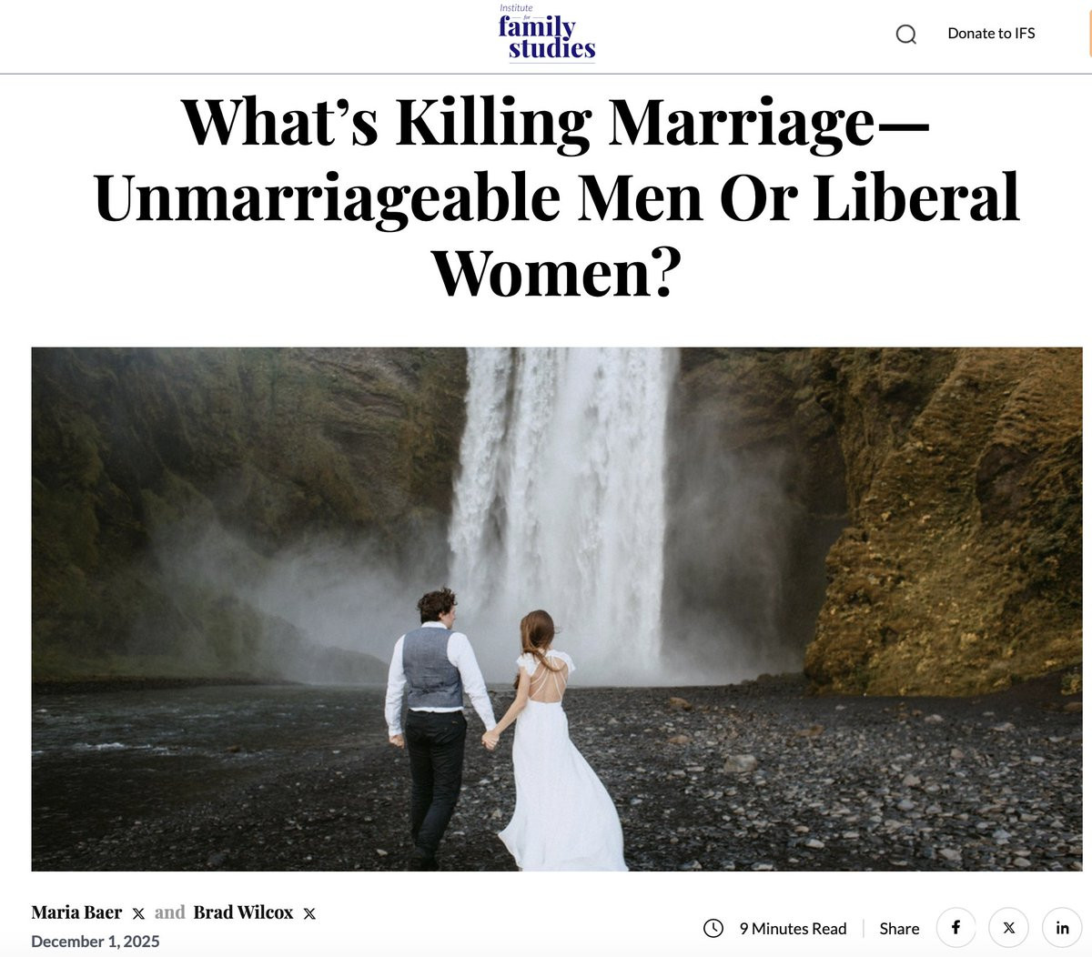Image resolution: width=1092 pixels, height=957 pixels.
Task: Open Maria Baer's X profile icon
Action: tap(138, 913)
